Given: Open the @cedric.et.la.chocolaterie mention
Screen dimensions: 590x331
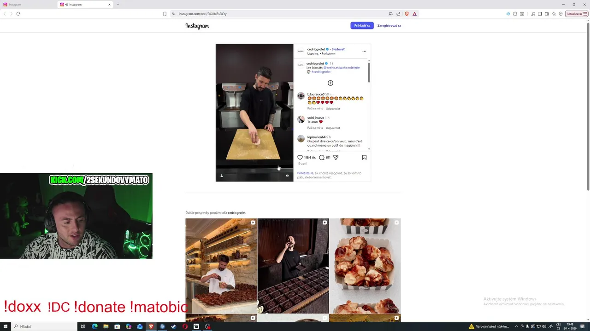Looking at the screenshot, I should (342, 68).
